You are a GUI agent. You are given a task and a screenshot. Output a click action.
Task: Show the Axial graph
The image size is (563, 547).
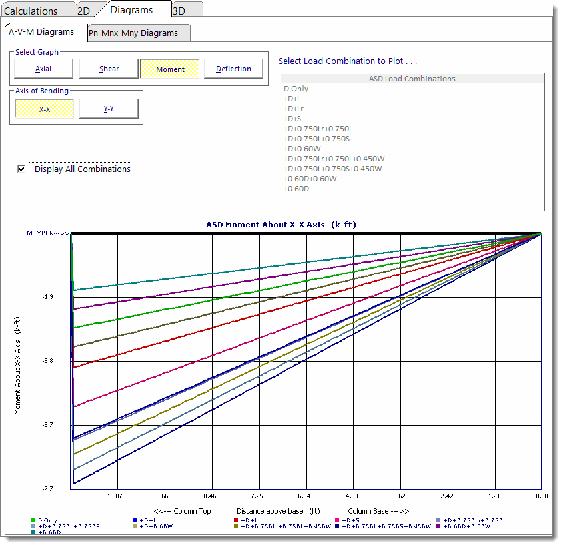[43, 69]
